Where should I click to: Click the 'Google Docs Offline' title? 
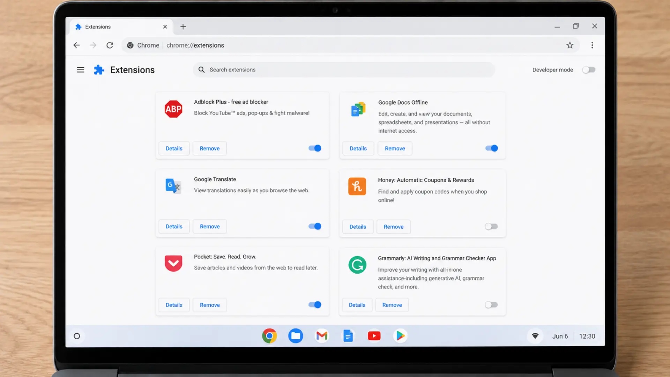[x=403, y=102]
